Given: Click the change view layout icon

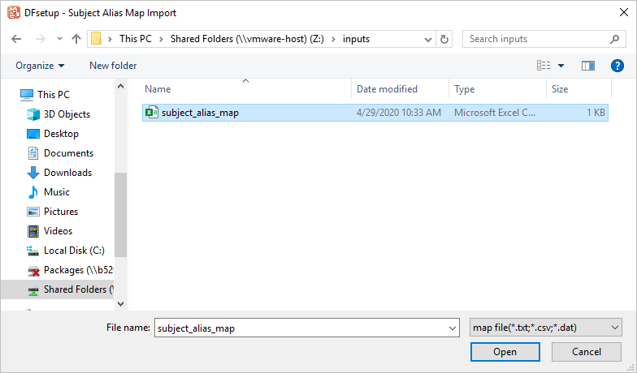Looking at the screenshot, I should point(544,66).
